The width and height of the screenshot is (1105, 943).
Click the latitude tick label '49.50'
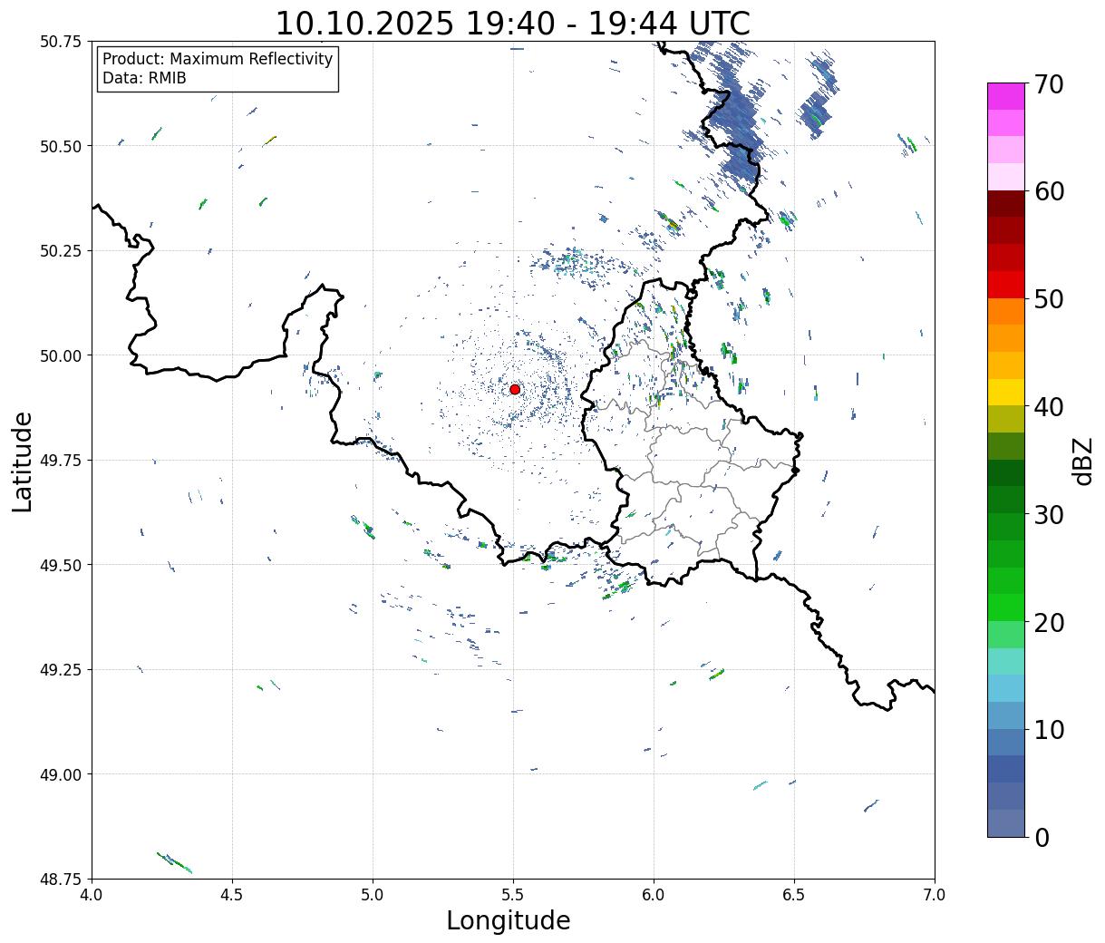click(x=61, y=565)
